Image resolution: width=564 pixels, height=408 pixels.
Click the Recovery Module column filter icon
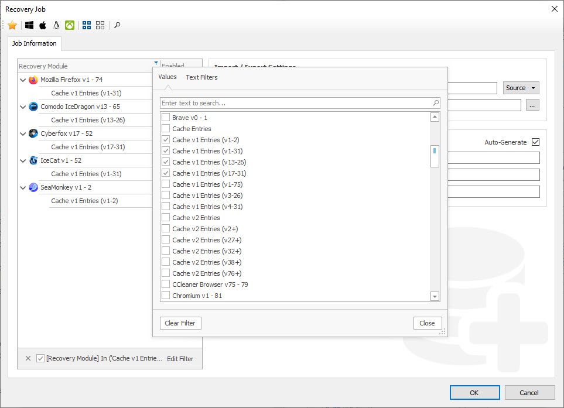click(x=156, y=63)
